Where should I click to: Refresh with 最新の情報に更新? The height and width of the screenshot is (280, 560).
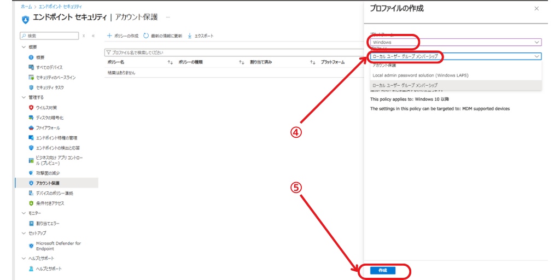[x=162, y=36]
